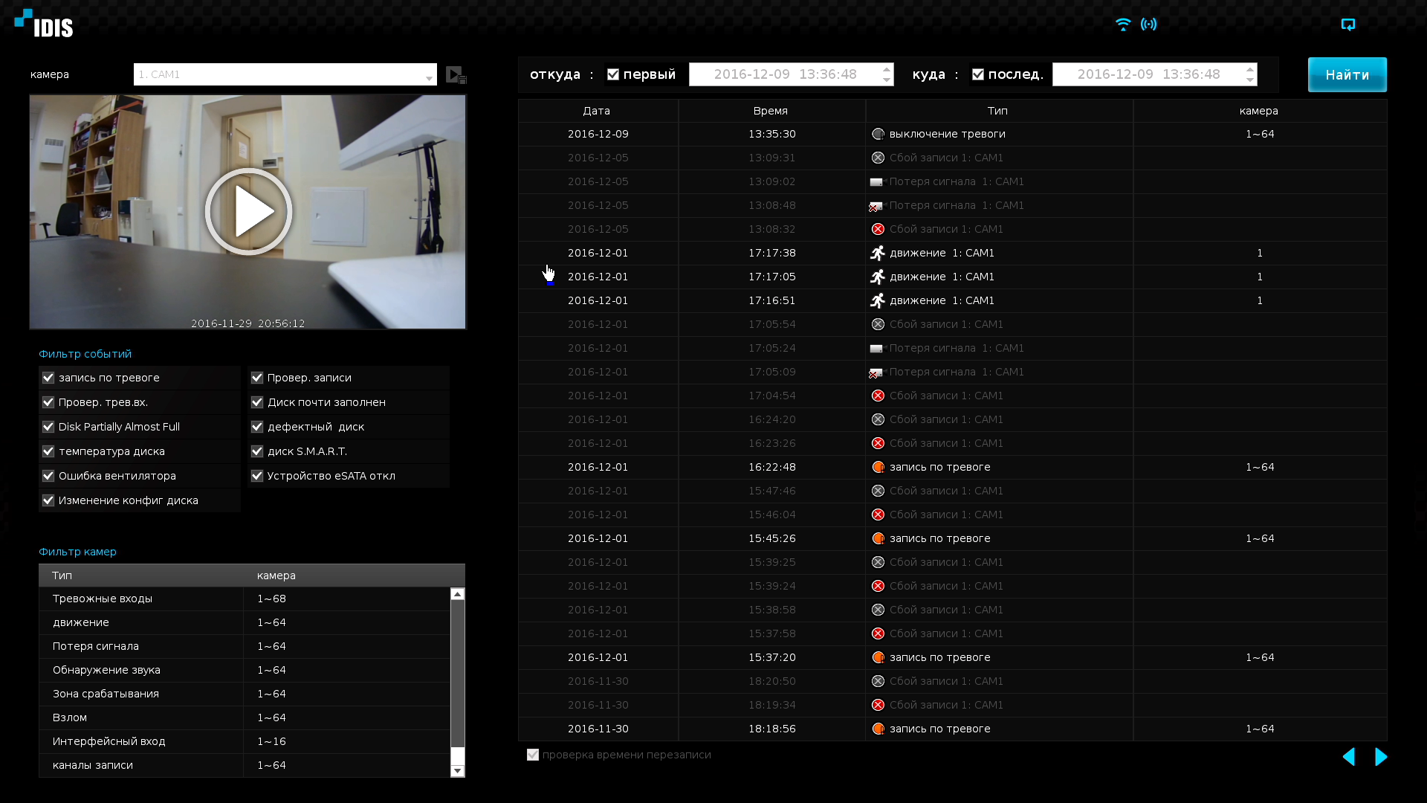The height and width of the screenshot is (803, 1427).
Task: Click the Wi-Fi status icon
Action: coord(1122,25)
